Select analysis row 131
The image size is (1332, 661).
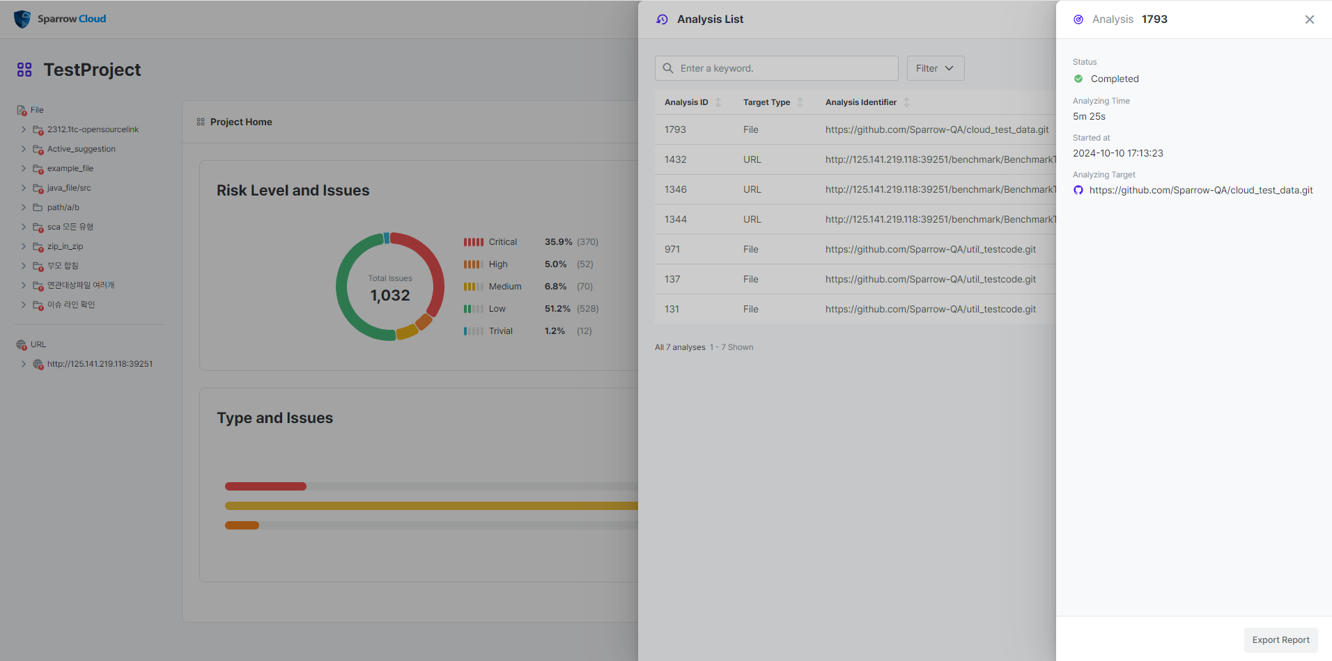[855, 309]
